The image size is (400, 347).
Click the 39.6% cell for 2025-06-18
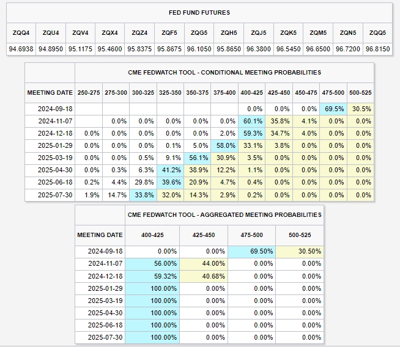[171, 183]
